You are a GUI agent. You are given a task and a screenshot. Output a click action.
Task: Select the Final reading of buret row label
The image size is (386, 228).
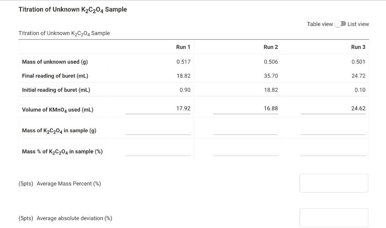(55, 76)
